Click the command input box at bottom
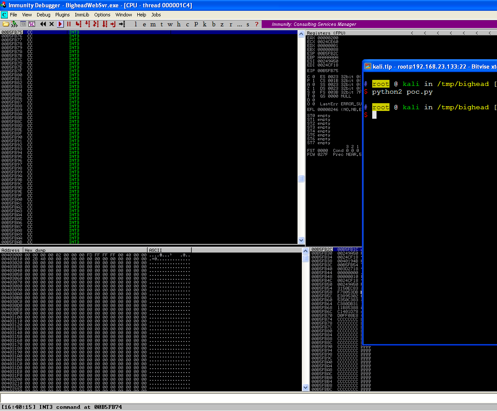Viewport: 497px width, 411px height. [x=248, y=398]
